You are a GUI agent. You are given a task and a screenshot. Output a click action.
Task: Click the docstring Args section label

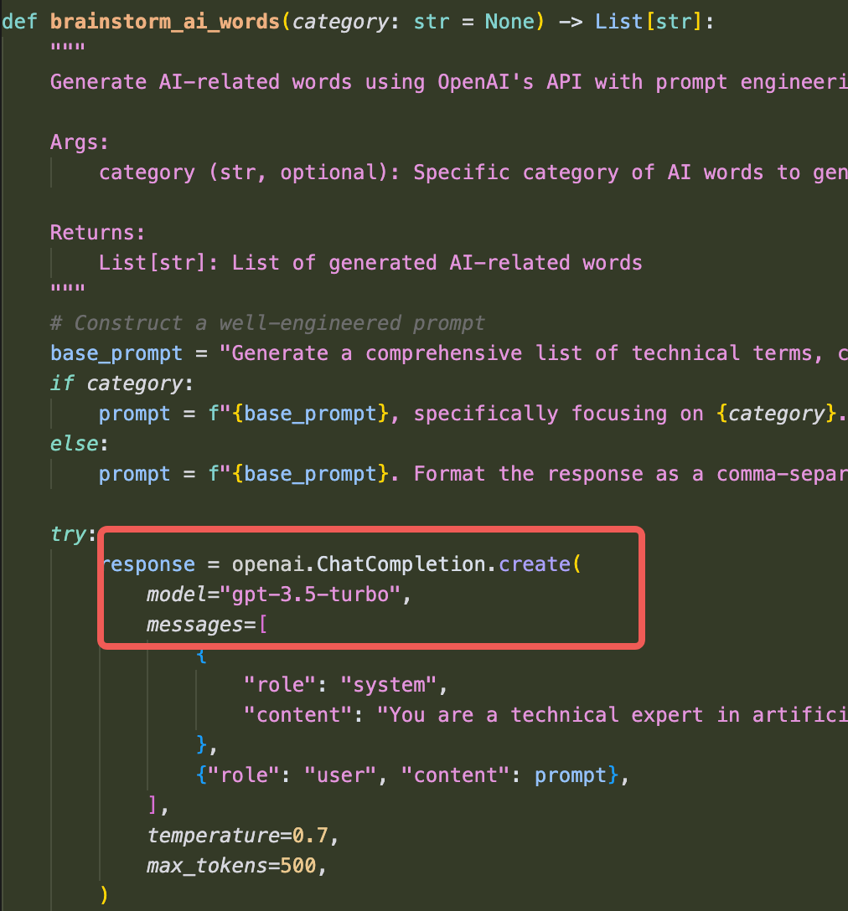[x=78, y=142]
